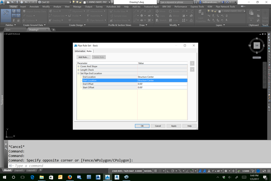This screenshot has height=181, width=271.
Task: Expand the Draw panel dropdown
Action: pos(143,25)
